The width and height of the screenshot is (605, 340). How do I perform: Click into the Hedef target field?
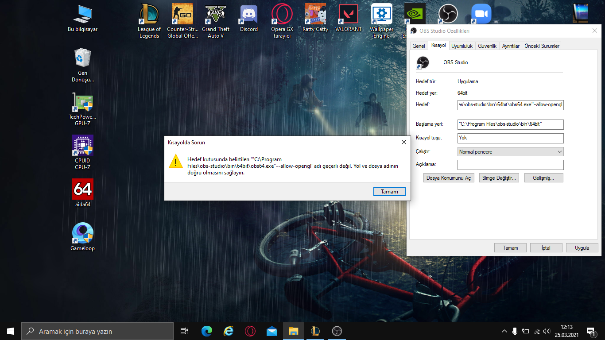click(x=511, y=105)
